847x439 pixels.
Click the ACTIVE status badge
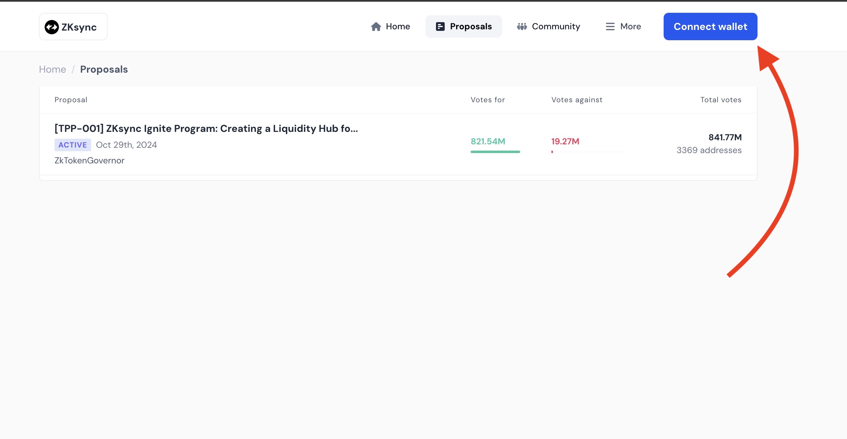[73, 145]
